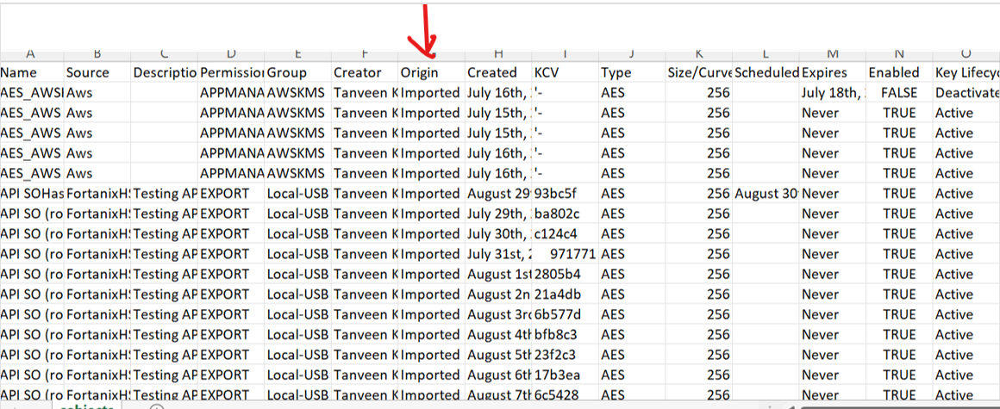1000x409 pixels.
Task: Select the Expires header cell
Action: 833,73
